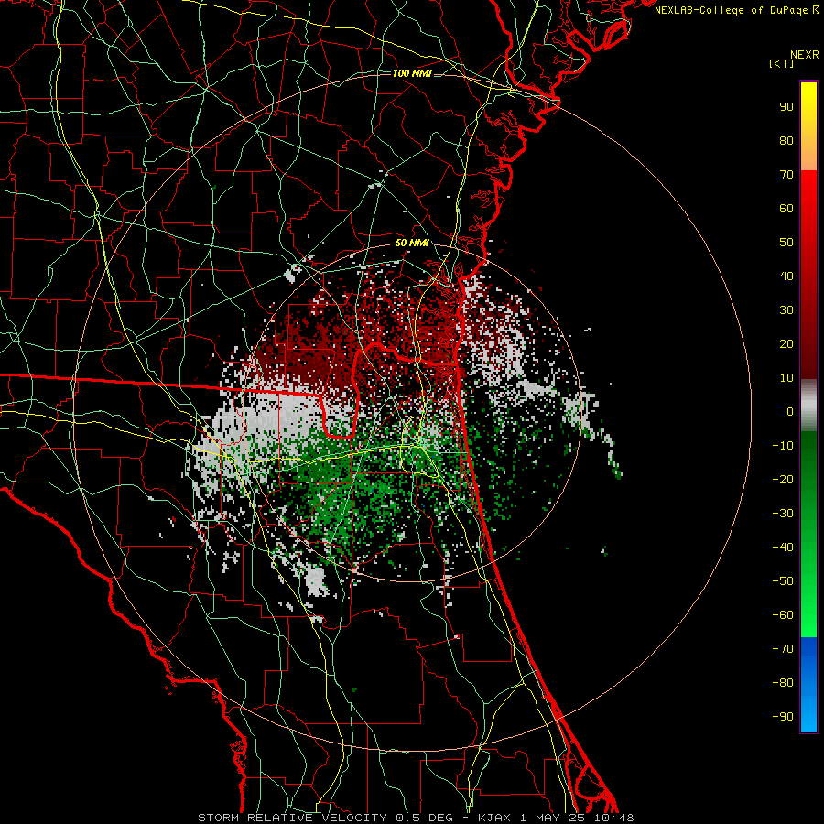
Task: Click the -90 value on velocity scale
Action: [783, 717]
